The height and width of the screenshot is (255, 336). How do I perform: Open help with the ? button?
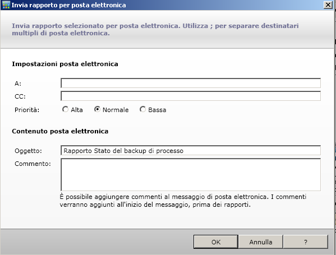pyautogui.click(x=306, y=242)
